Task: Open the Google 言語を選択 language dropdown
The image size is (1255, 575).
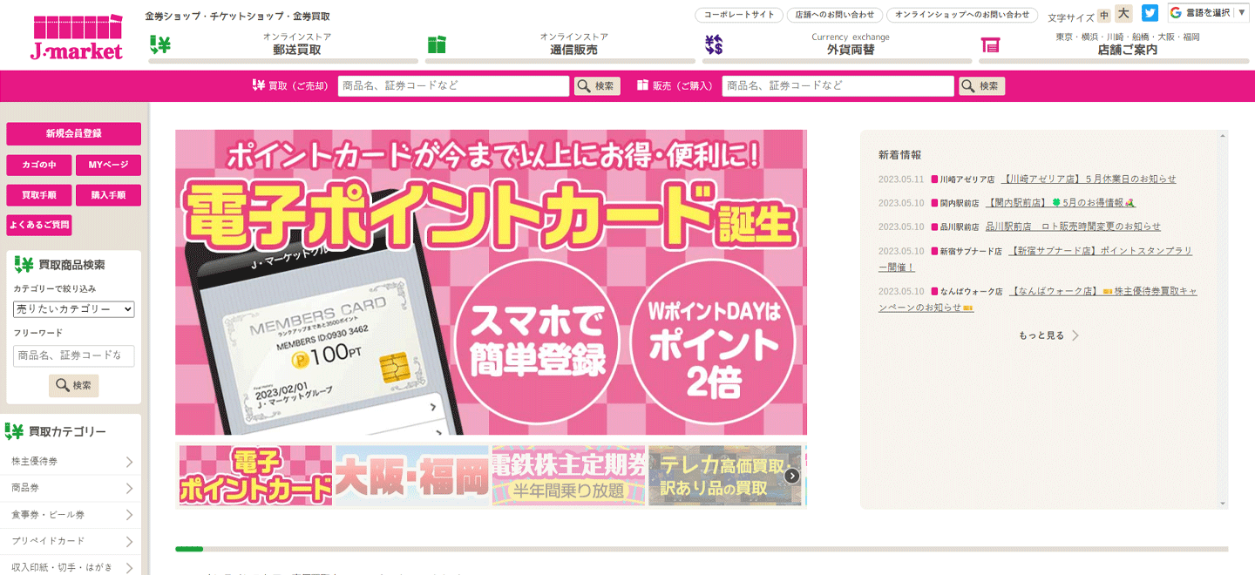Action: 1208,13
